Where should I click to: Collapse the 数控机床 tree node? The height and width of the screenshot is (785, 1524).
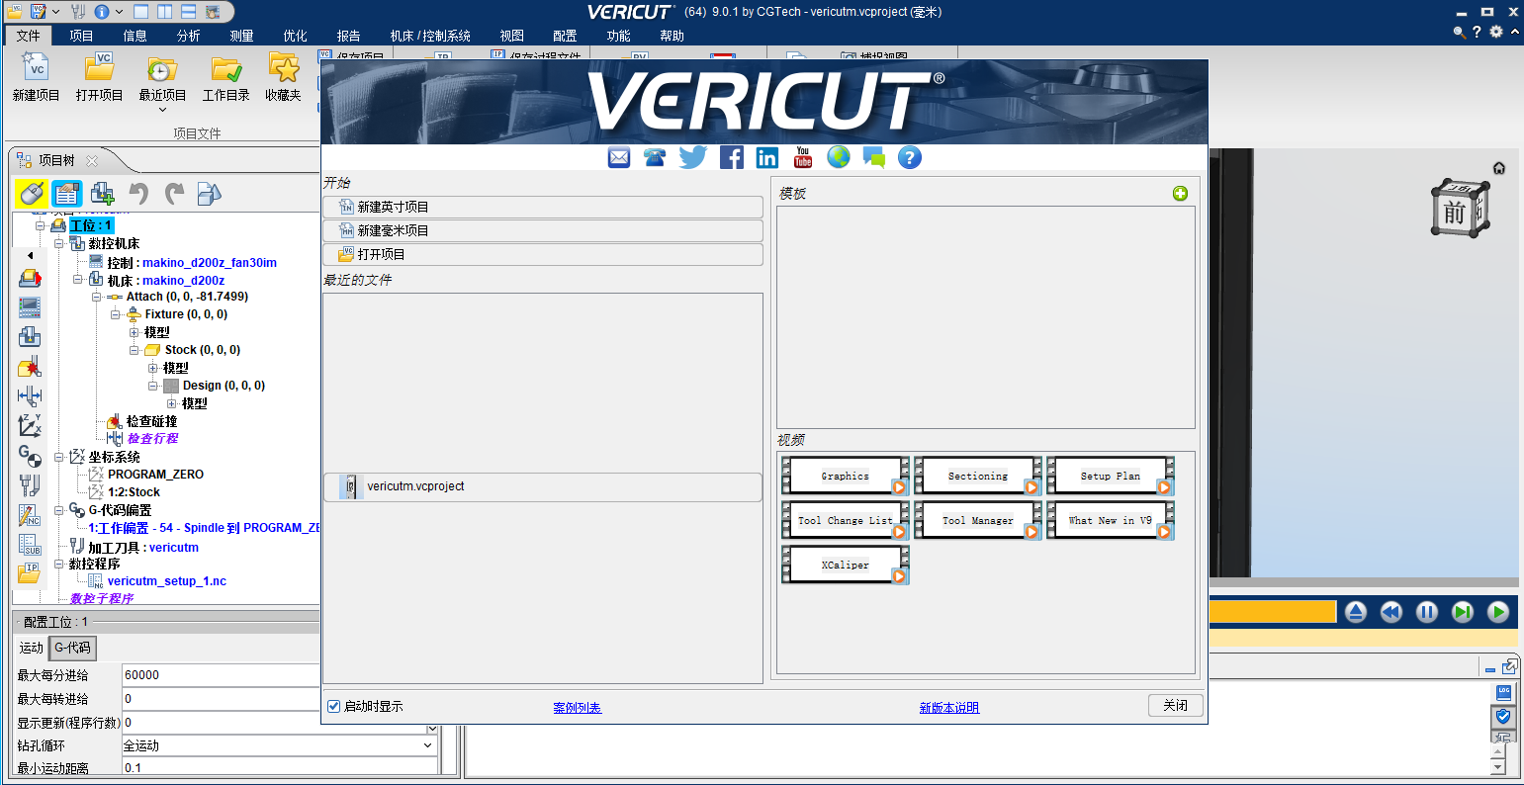tap(59, 243)
